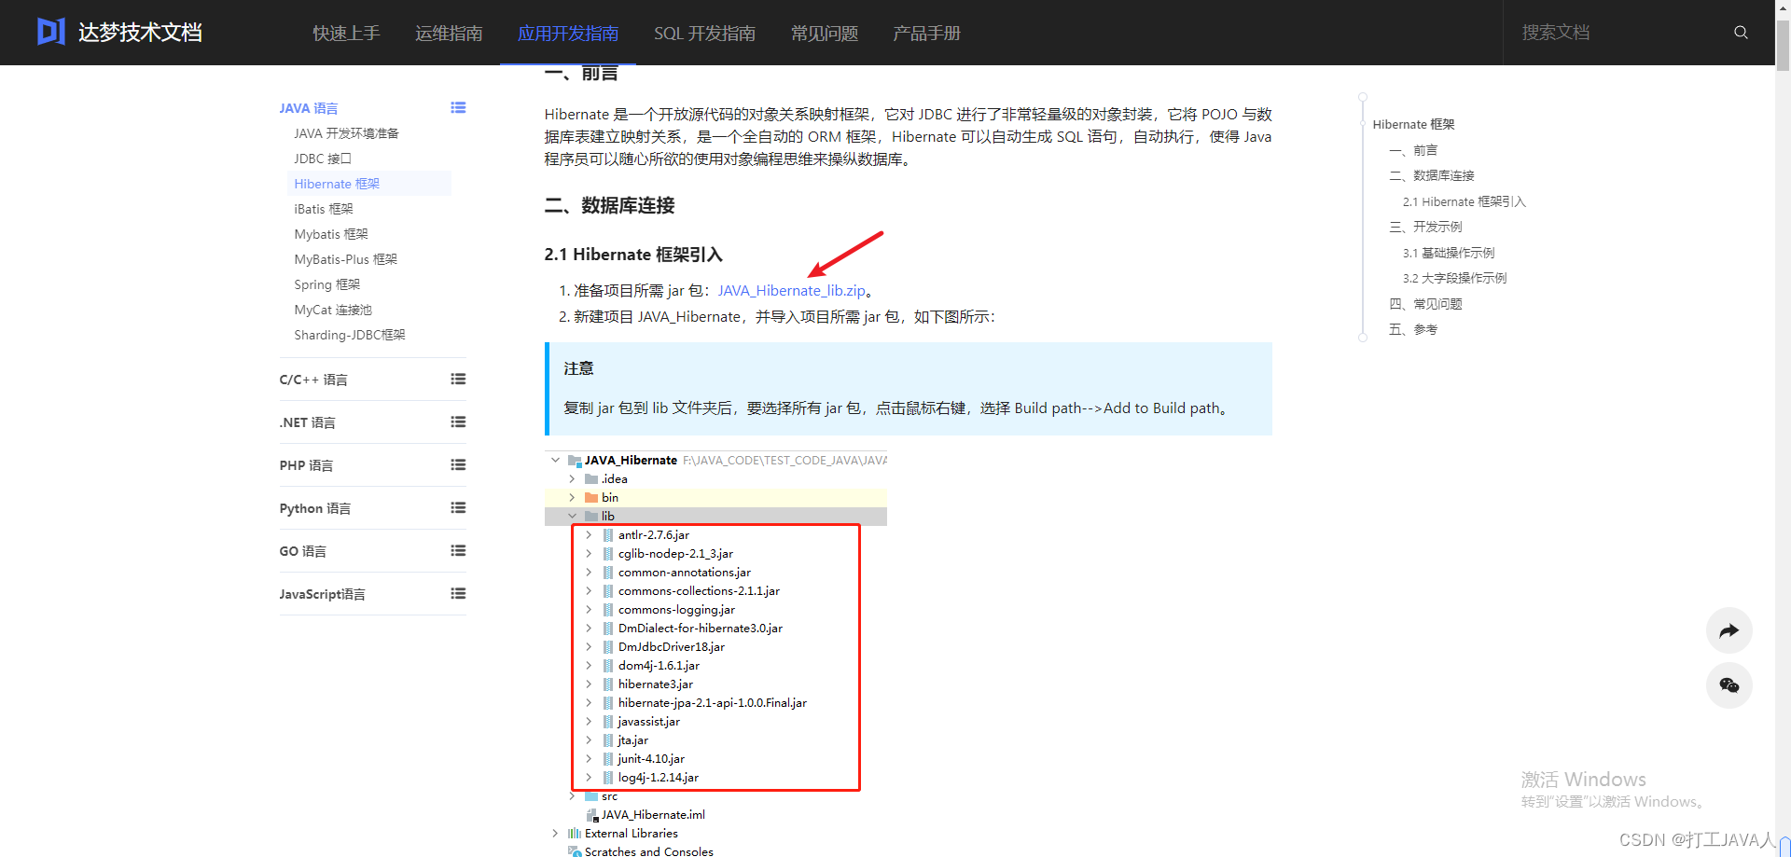Jump to 一、前言 in page outline
Viewport: 1791px width, 857px height.
(1413, 150)
